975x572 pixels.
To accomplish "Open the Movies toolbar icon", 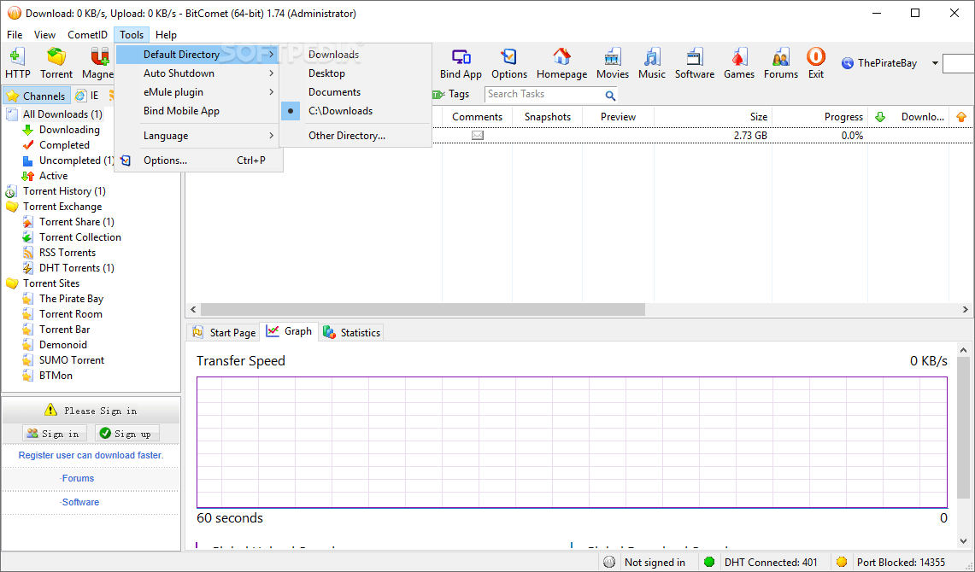I will (613, 62).
